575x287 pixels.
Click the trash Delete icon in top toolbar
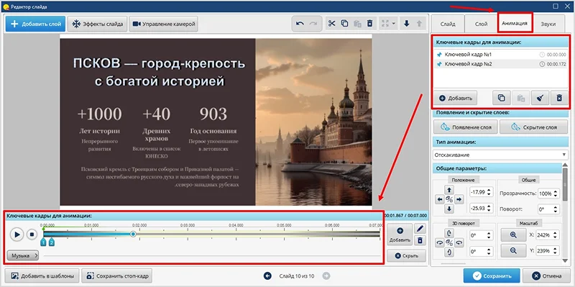[370, 24]
